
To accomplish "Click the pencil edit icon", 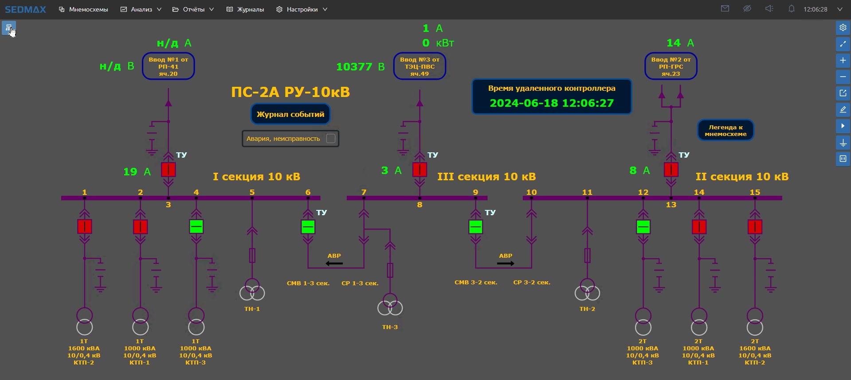I will point(843,109).
